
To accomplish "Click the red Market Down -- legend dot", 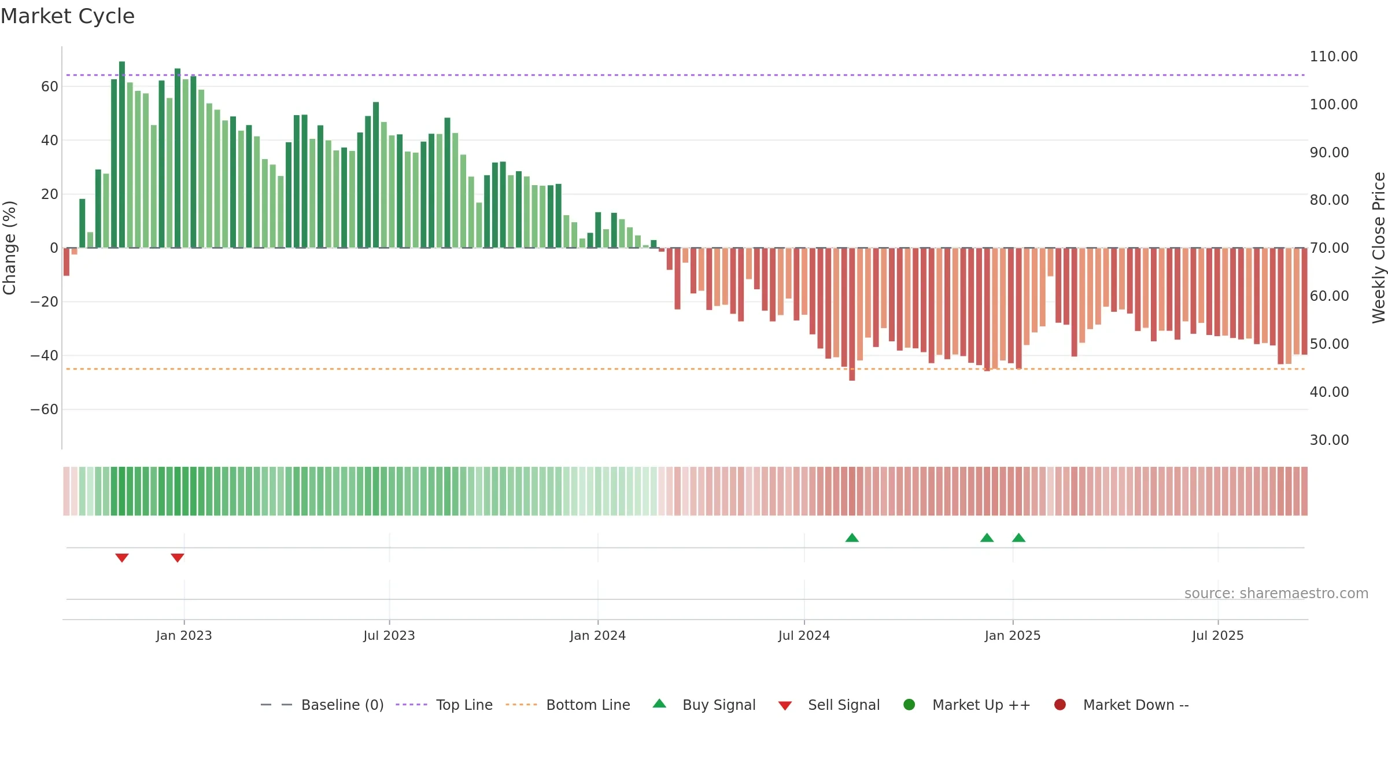I will click(1060, 705).
